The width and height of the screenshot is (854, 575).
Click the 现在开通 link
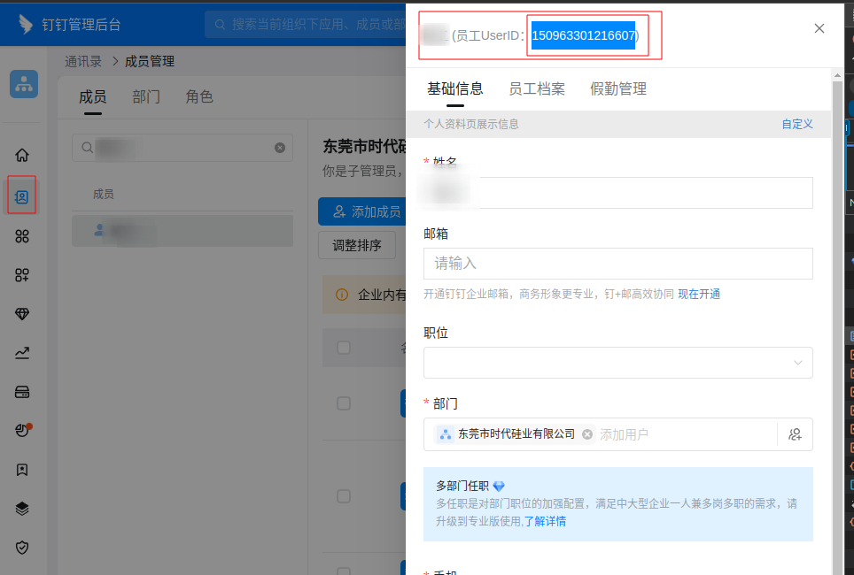point(699,294)
